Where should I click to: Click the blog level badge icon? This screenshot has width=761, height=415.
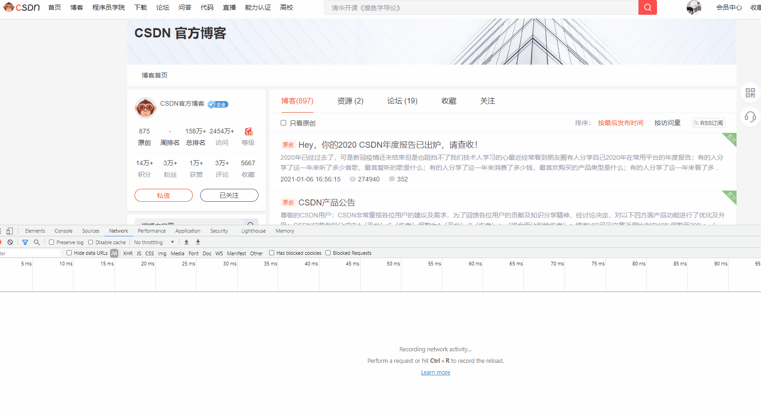click(x=249, y=132)
